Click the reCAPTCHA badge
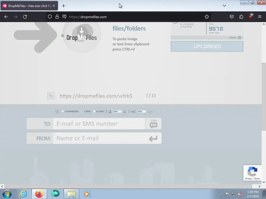 click(x=252, y=173)
